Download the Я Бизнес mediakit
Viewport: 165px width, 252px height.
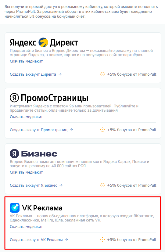[26, 172]
